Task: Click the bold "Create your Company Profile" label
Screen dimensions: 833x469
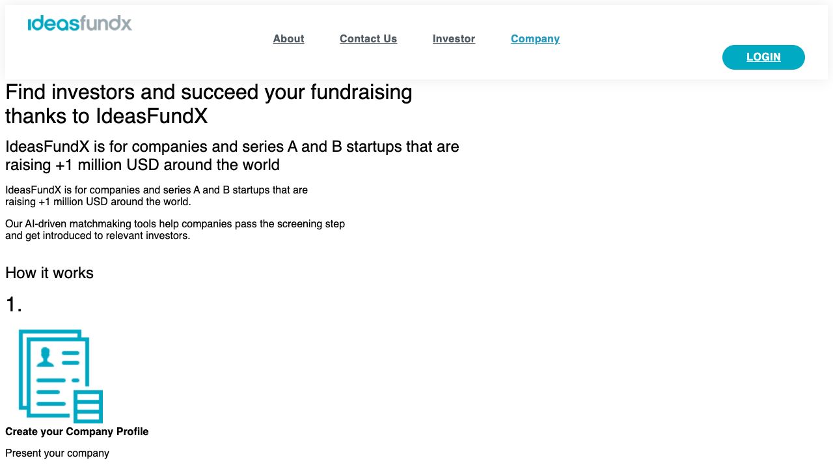Action: (77, 432)
